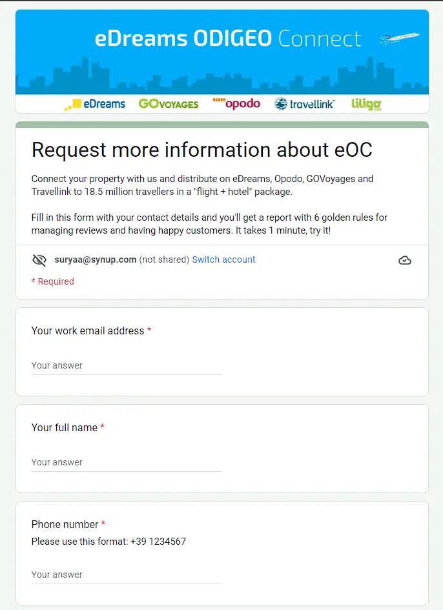
Task: Click the eDreams ODIGEO Connect banner title
Action: click(227, 39)
